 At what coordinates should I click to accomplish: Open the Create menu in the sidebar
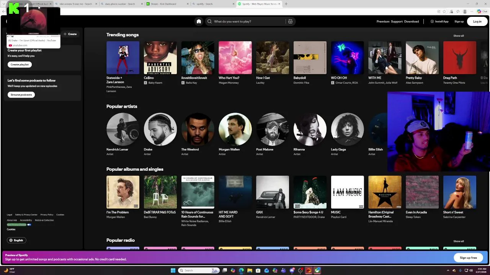click(70, 34)
